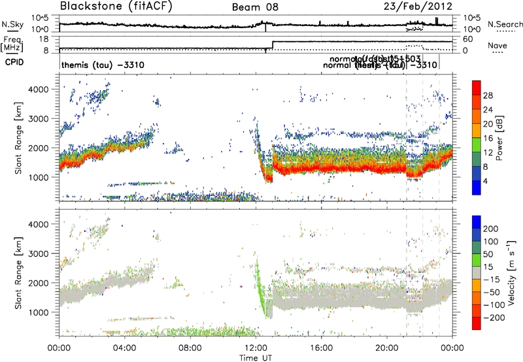Click the Time UT axis title
Viewport: 523px width, 362px height.
[256, 358]
